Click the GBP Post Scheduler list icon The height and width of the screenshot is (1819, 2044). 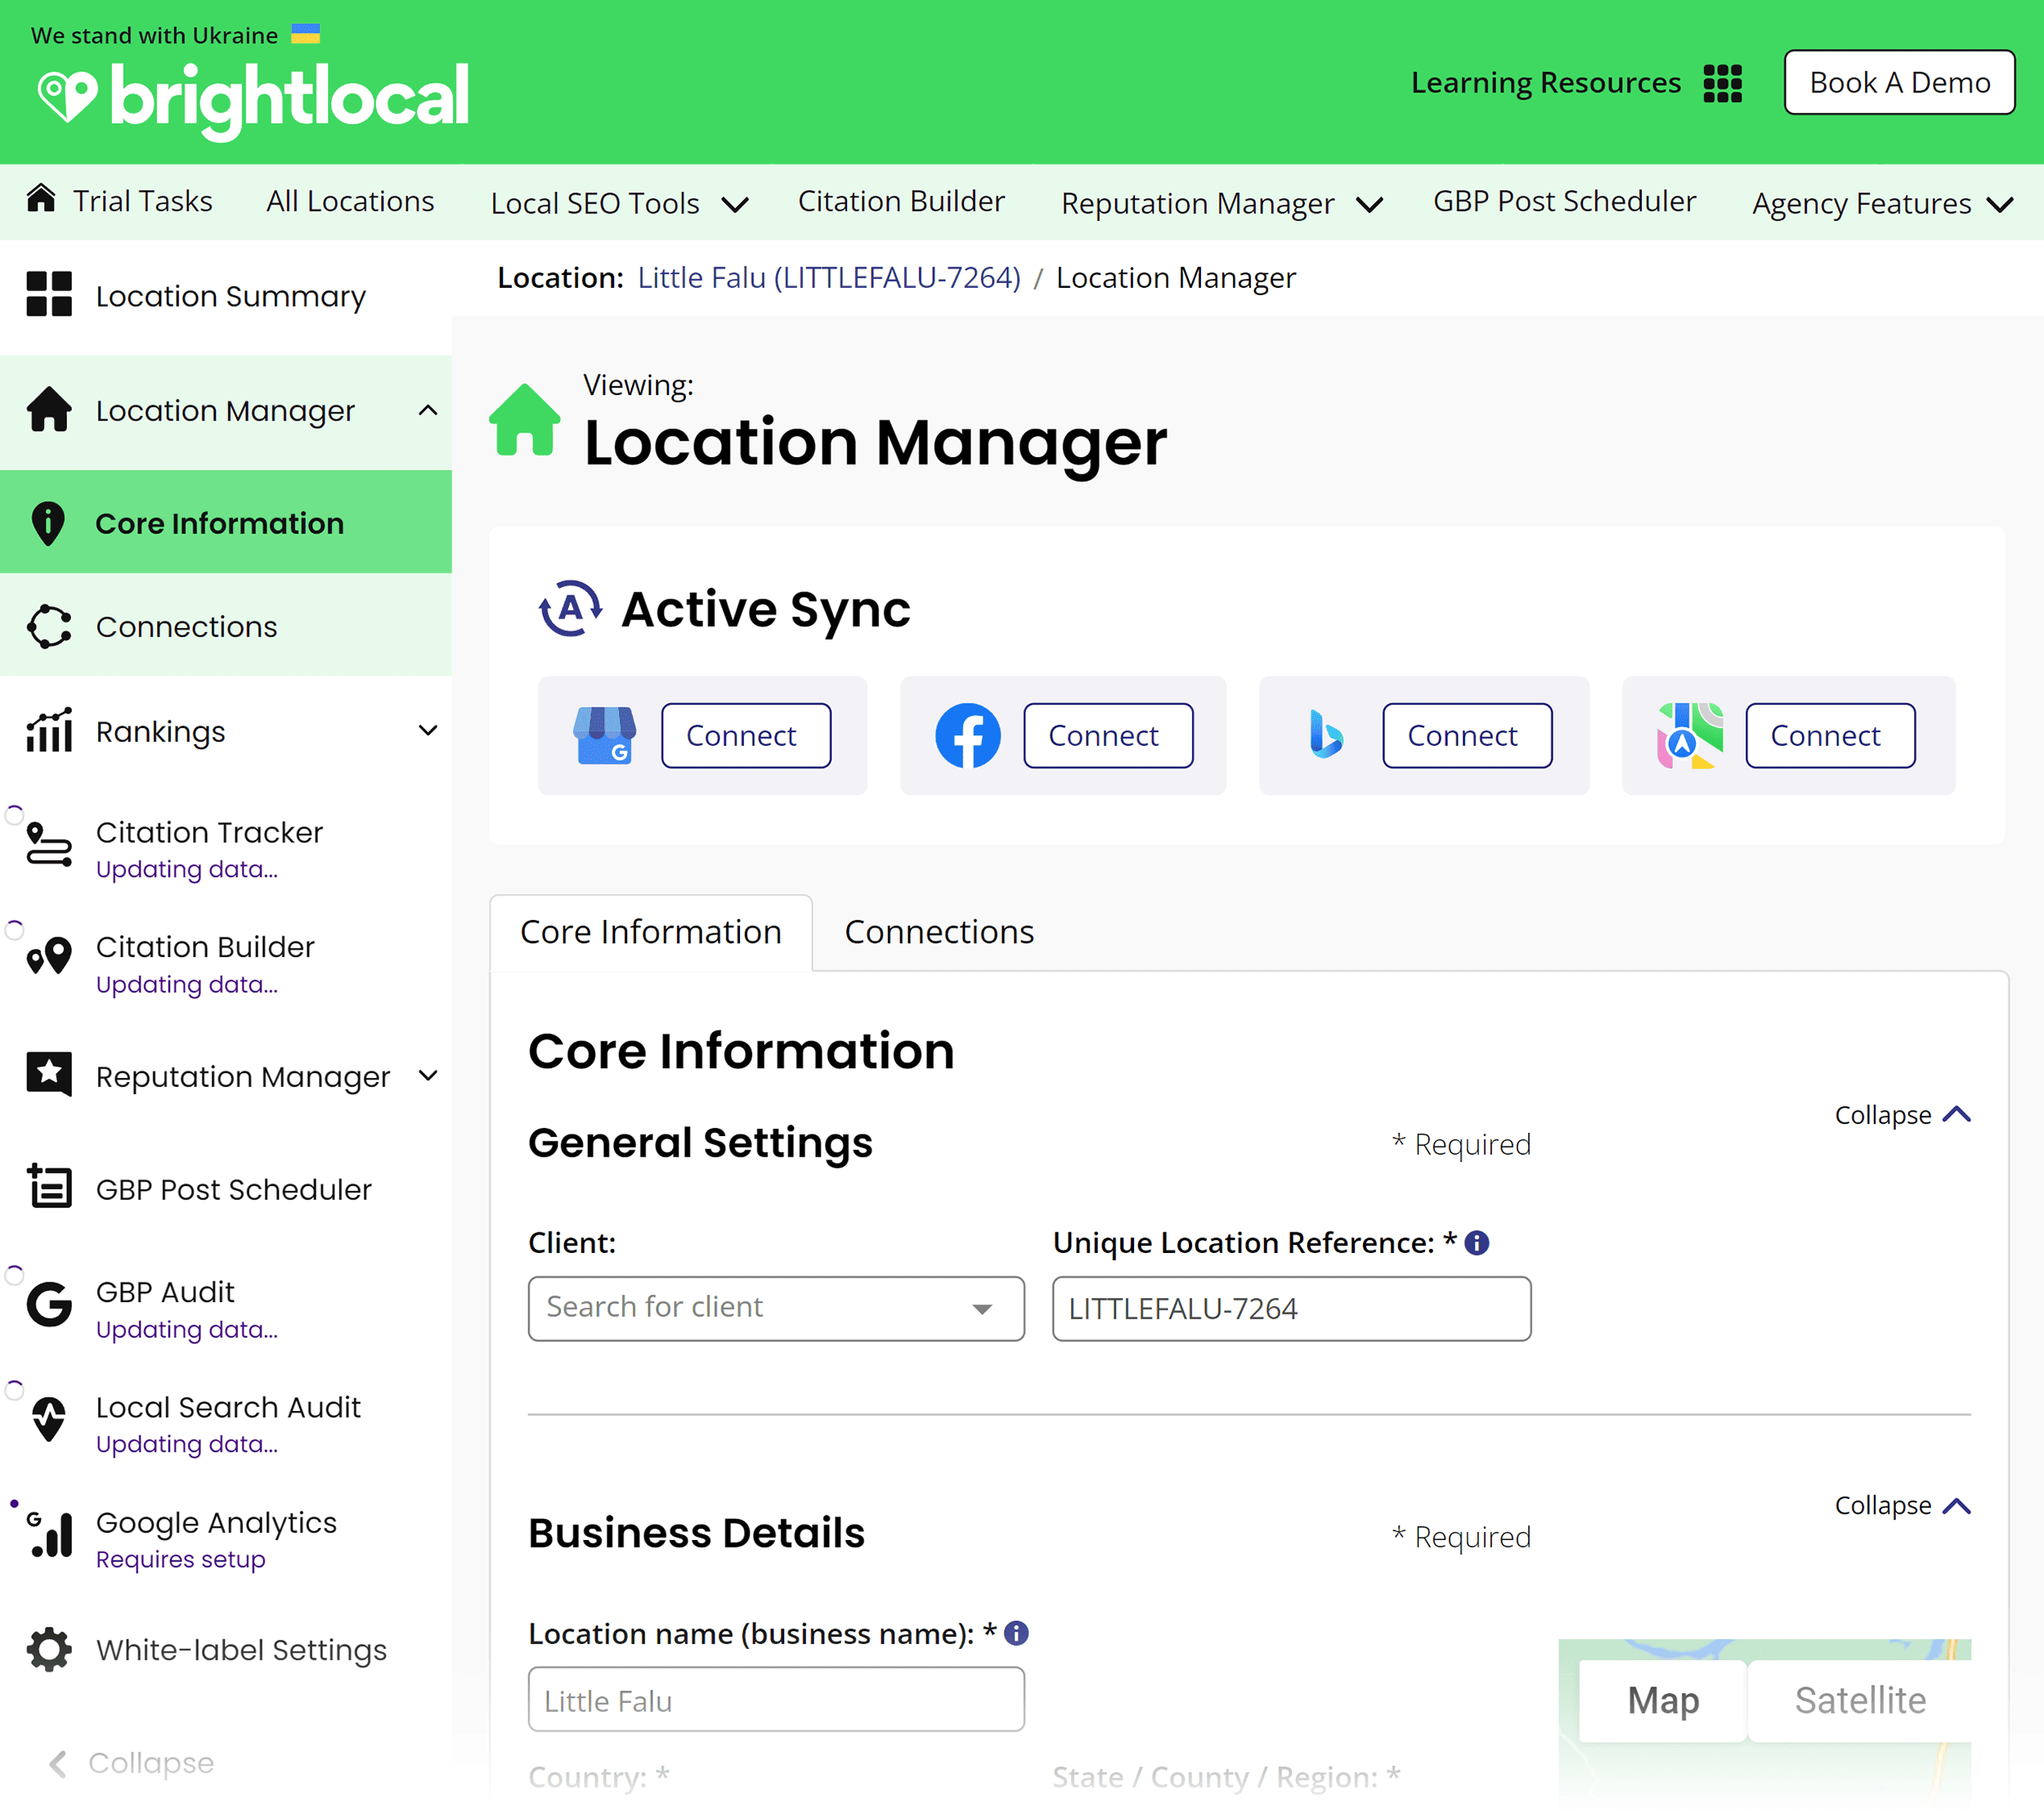point(49,1188)
